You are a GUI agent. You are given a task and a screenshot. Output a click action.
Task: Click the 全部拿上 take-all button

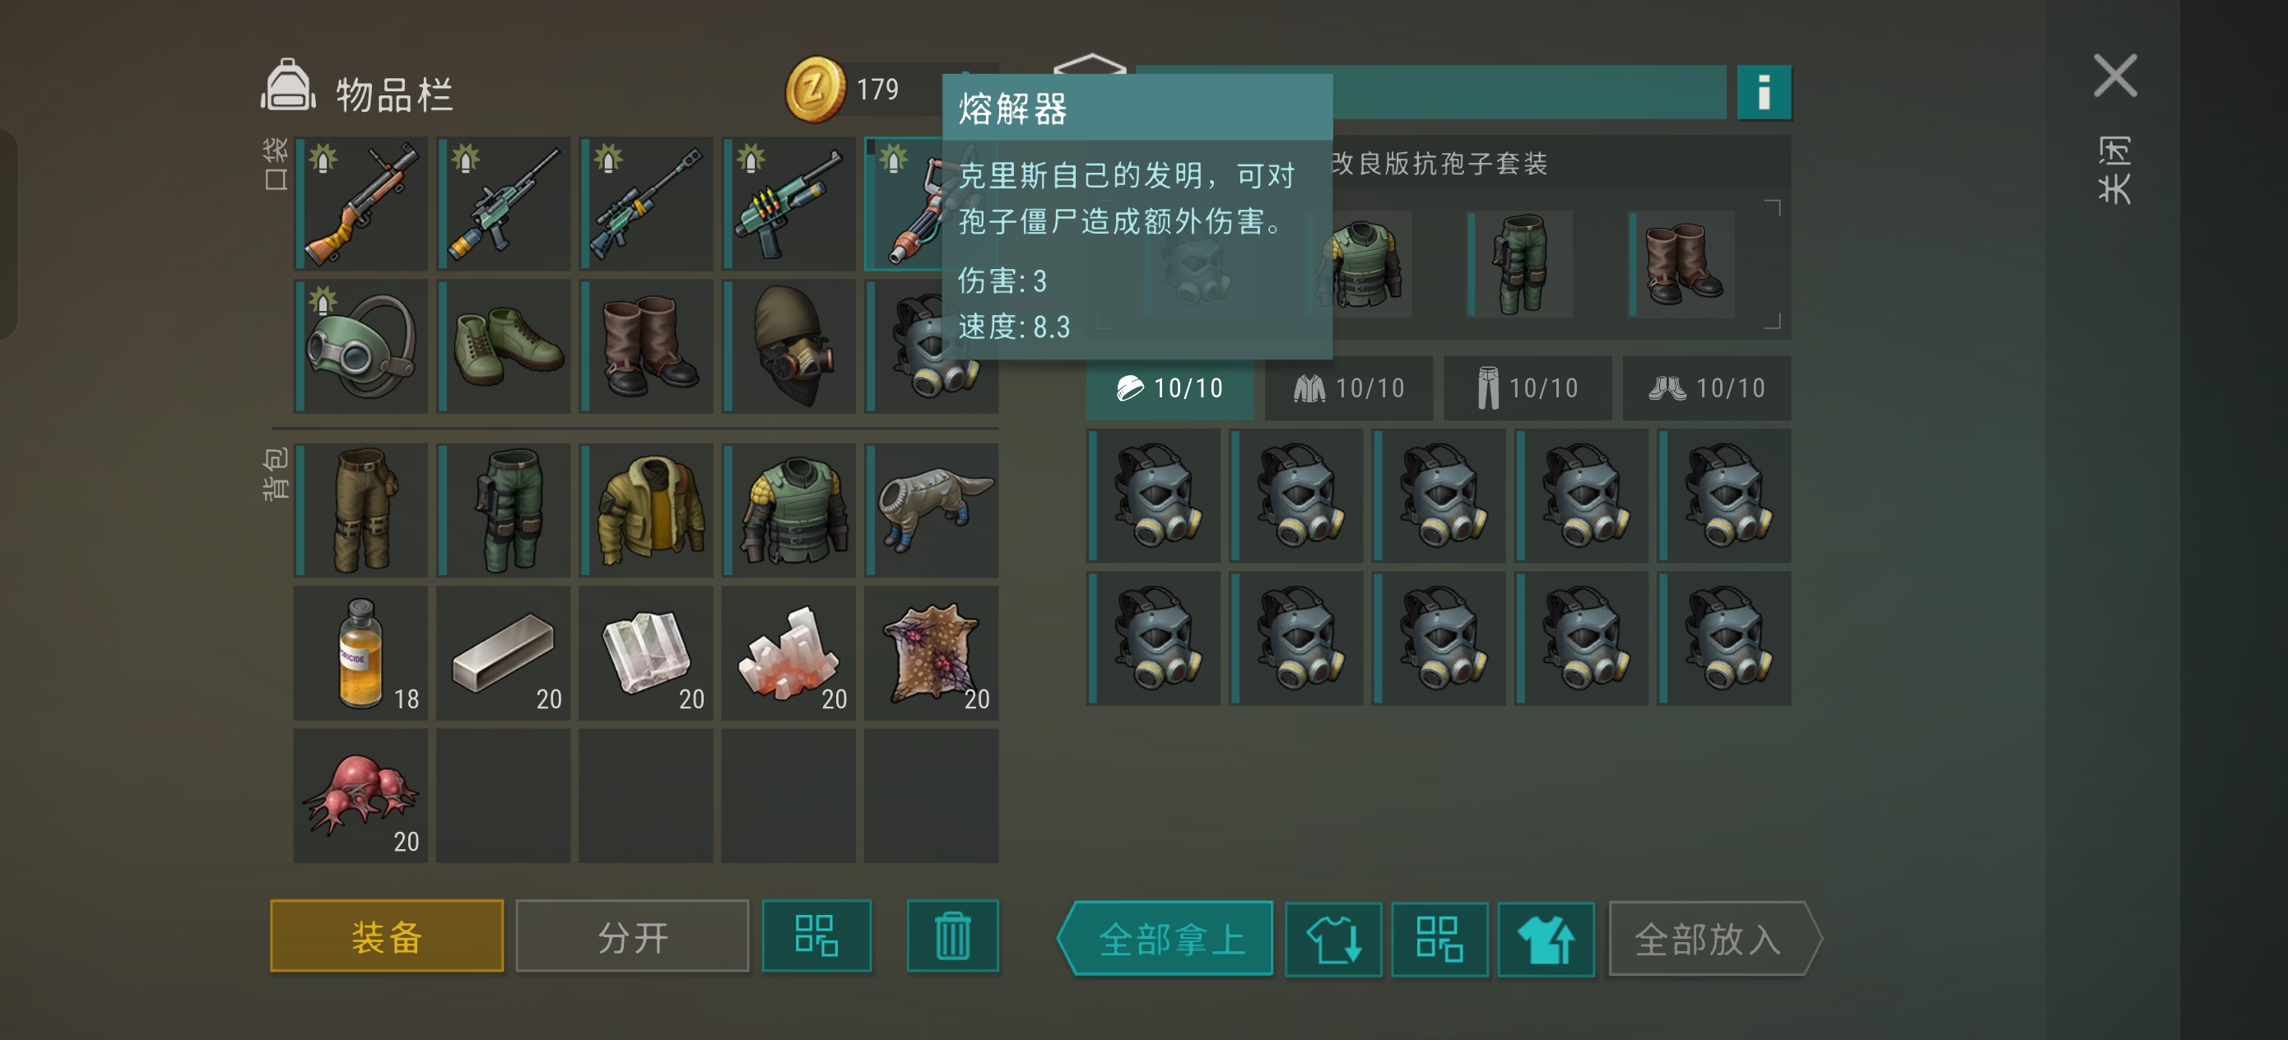pyautogui.click(x=1165, y=939)
